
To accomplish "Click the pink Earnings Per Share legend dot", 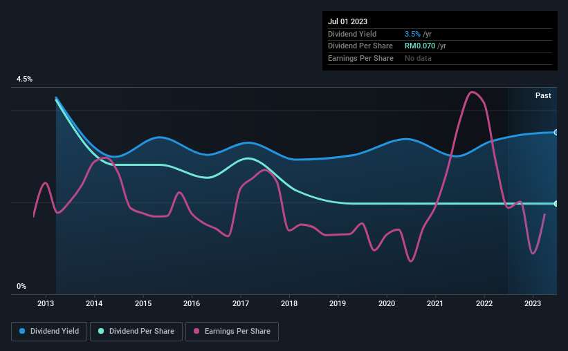I will click(x=196, y=331).
